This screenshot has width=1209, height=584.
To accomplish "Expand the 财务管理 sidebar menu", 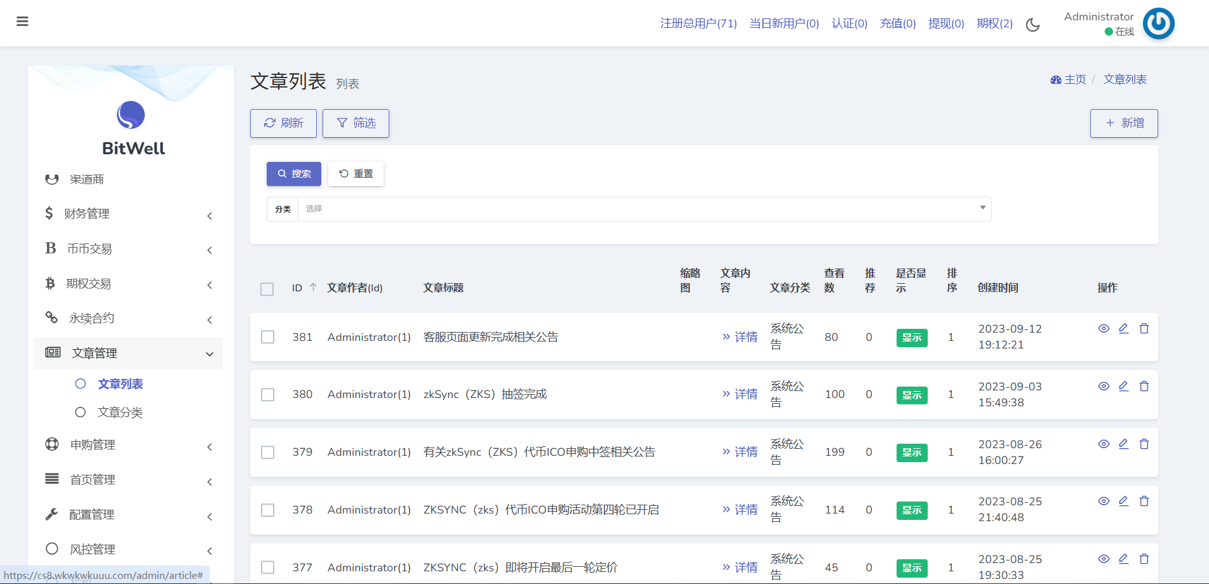I will 127,214.
